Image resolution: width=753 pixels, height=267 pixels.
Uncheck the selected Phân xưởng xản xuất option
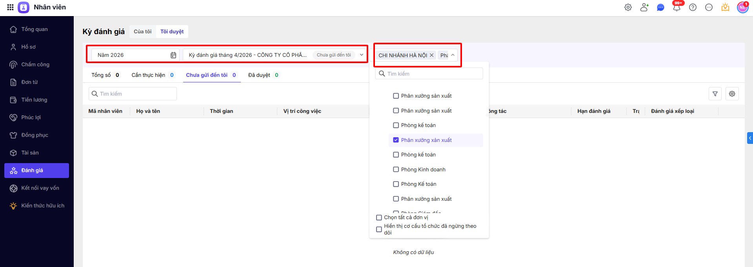[396, 140]
